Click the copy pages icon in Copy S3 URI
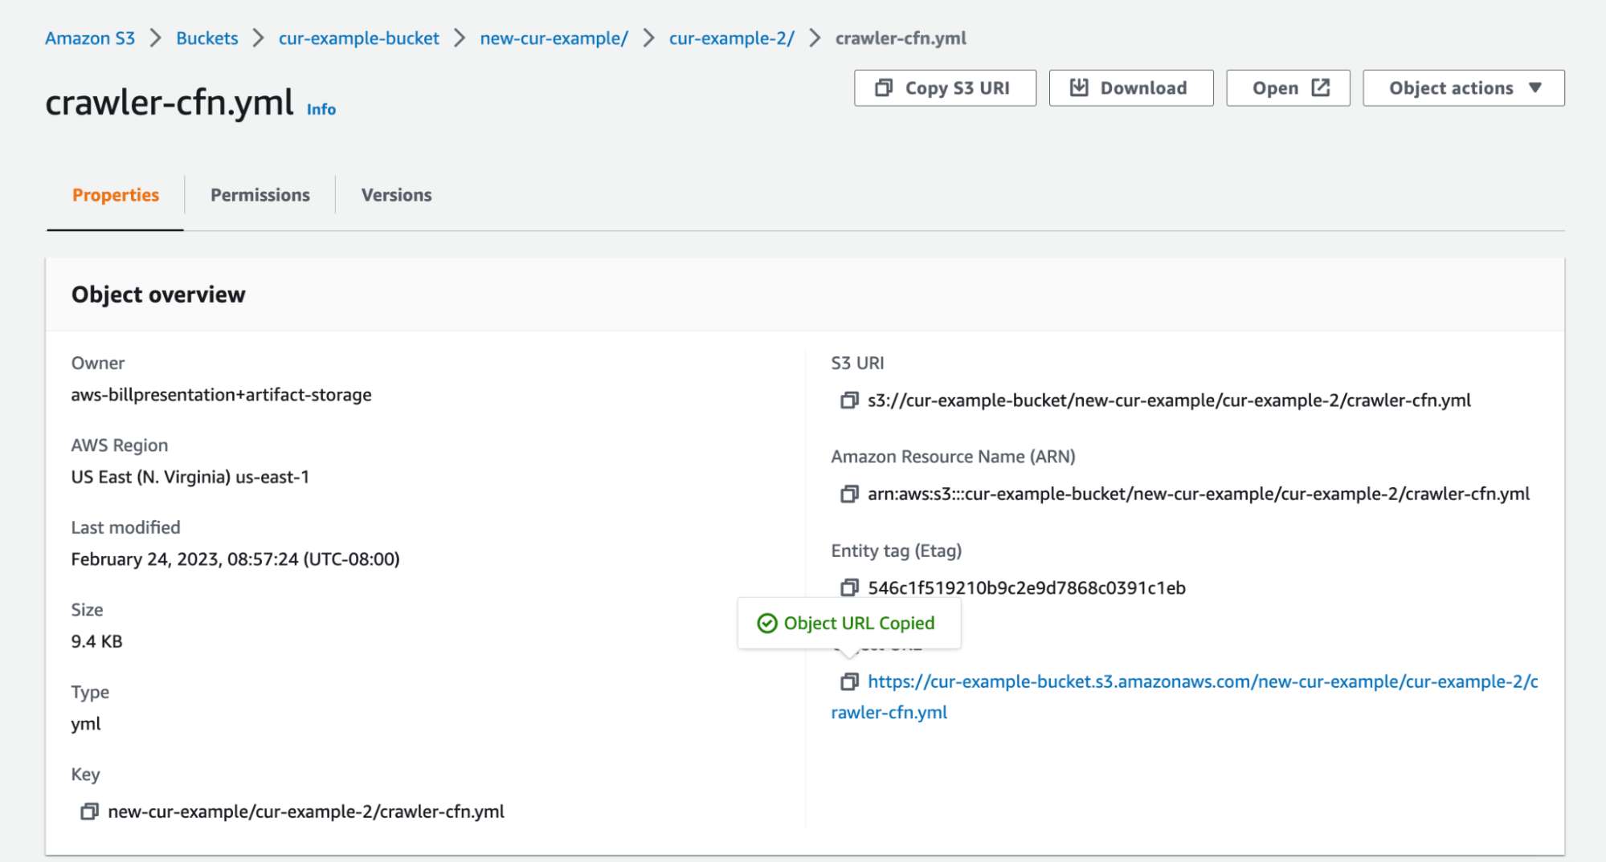Viewport: 1606px width, 862px height. [x=883, y=87]
